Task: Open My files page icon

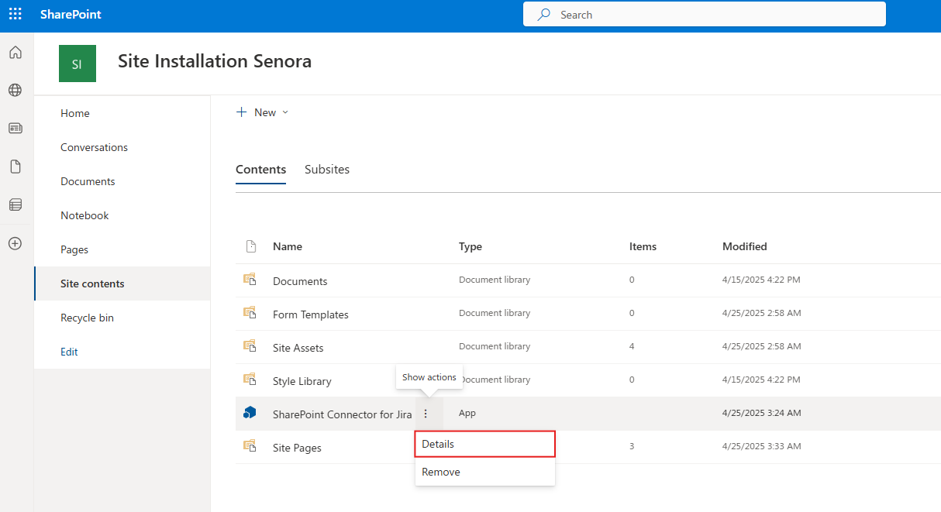Action: tap(16, 167)
